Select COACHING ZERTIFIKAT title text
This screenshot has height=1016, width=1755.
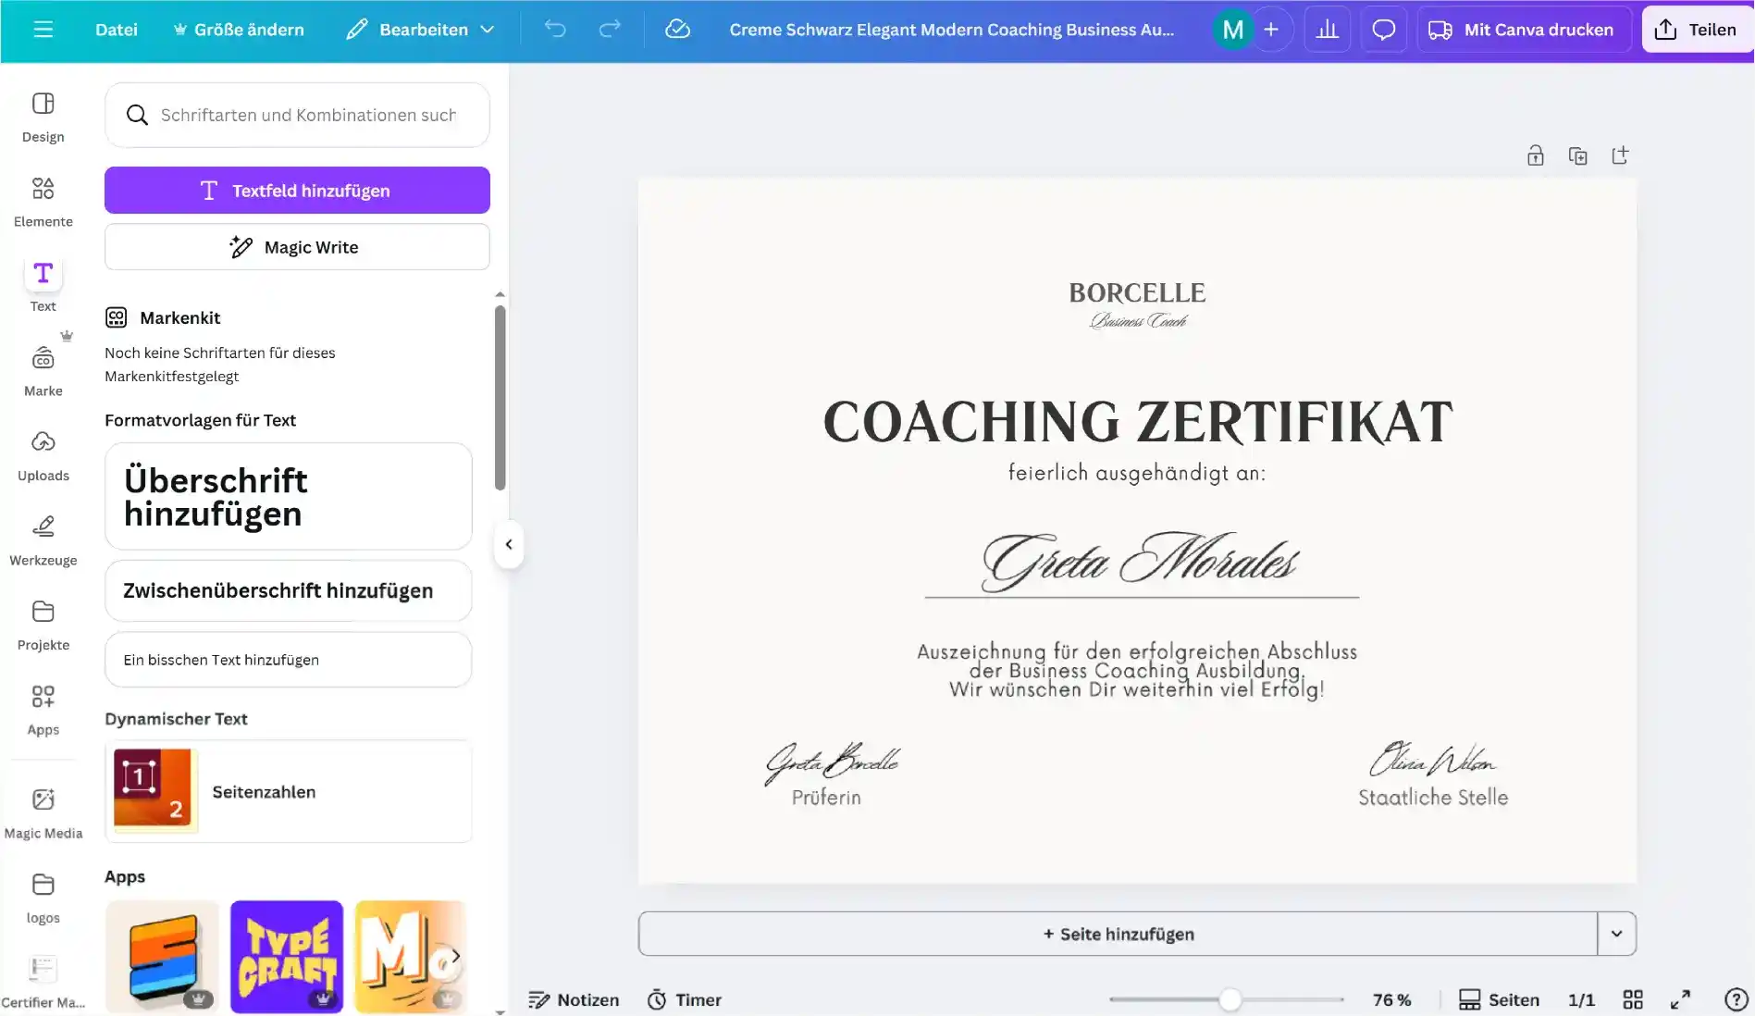pyautogui.click(x=1138, y=422)
